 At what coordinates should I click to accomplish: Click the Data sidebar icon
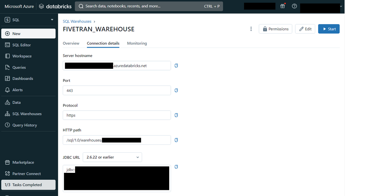(x=7, y=102)
